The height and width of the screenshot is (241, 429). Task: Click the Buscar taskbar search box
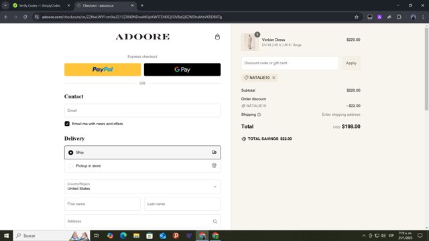pos(52,236)
